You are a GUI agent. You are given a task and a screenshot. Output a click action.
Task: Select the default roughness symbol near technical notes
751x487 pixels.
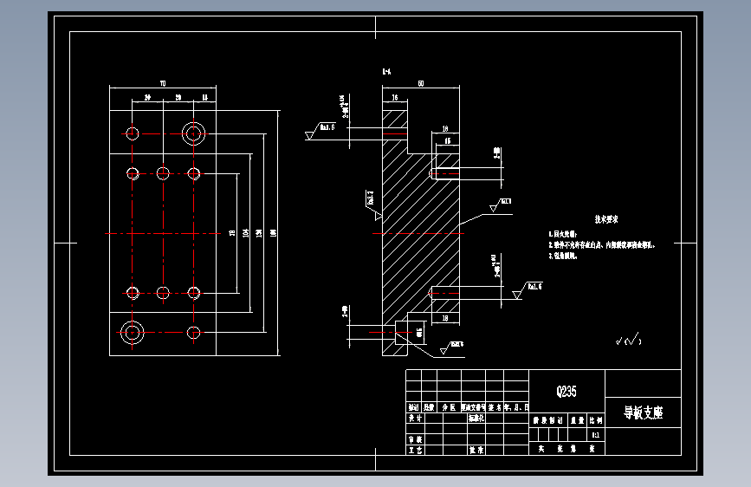(628, 340)
